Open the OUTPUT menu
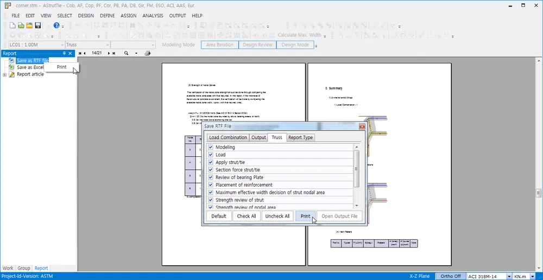This screenshot has height=280, width=543. coord(178,16)
